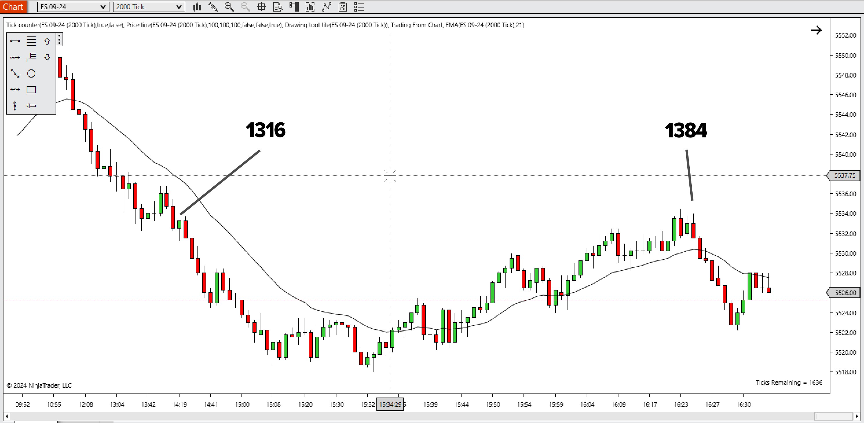Click the horizontal scrollbar right arrow

(x=857, y=416)
